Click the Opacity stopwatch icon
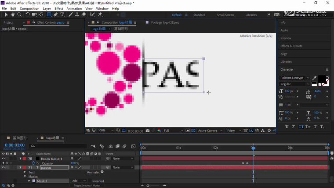 tap(33, 163)
